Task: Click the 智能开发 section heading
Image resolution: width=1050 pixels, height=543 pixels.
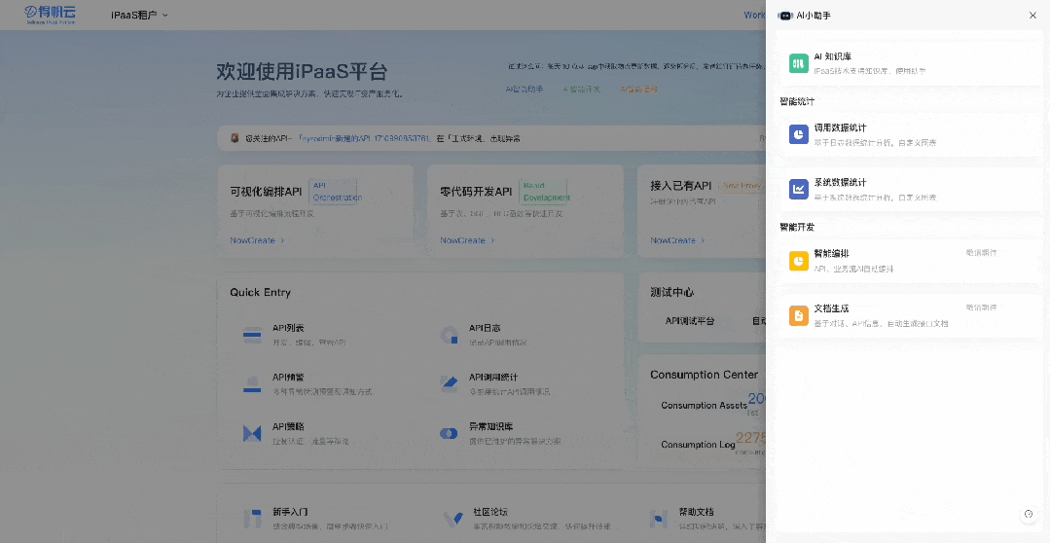Action: [797, 227]
